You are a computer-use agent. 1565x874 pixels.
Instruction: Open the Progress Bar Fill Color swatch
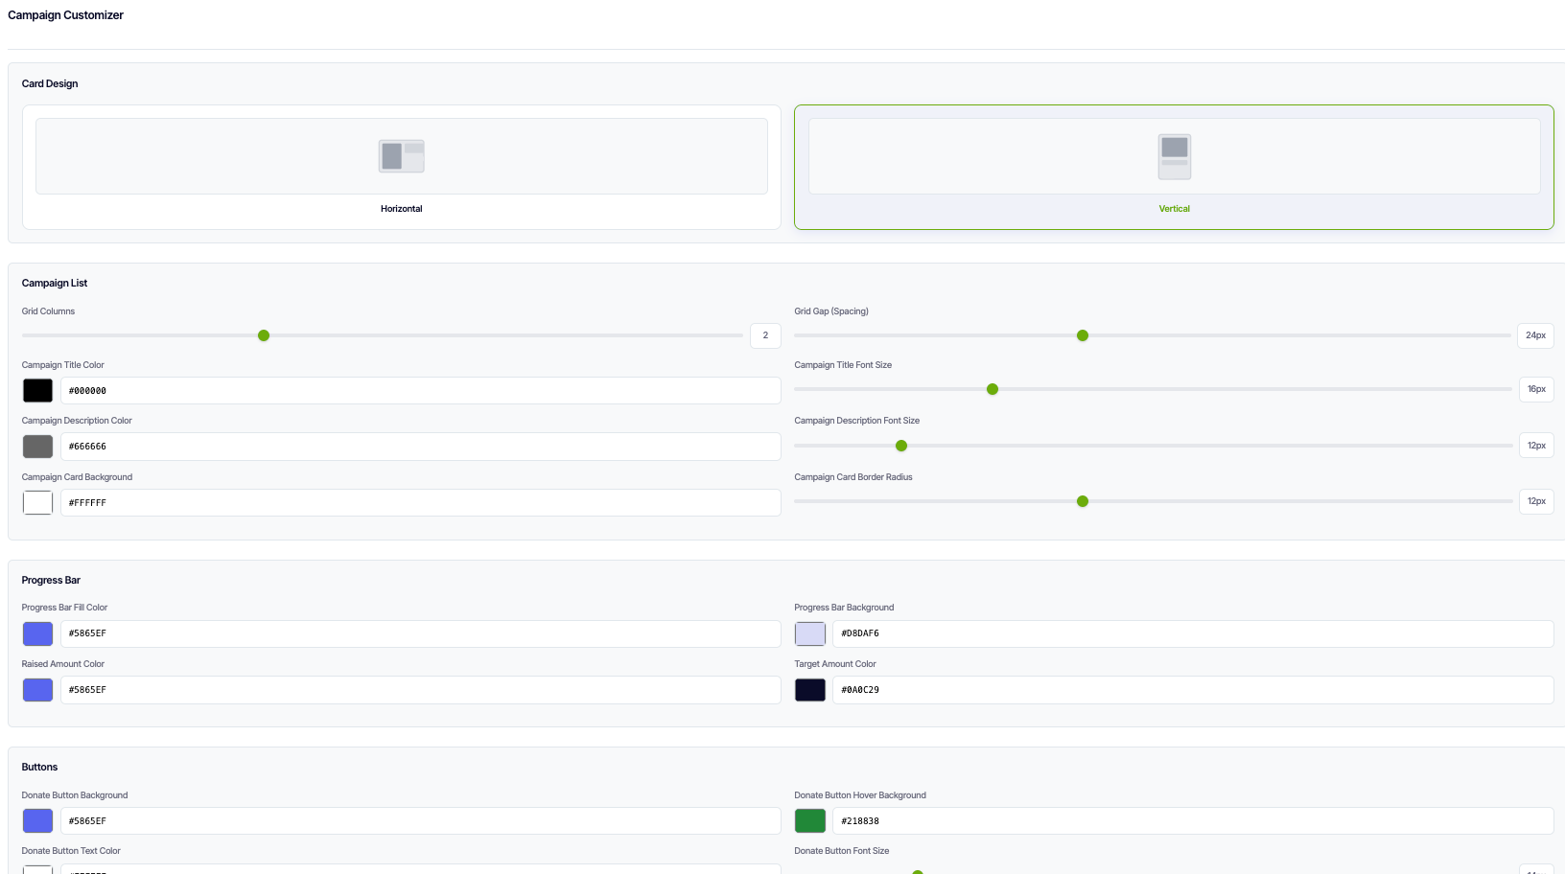(37, 633)
